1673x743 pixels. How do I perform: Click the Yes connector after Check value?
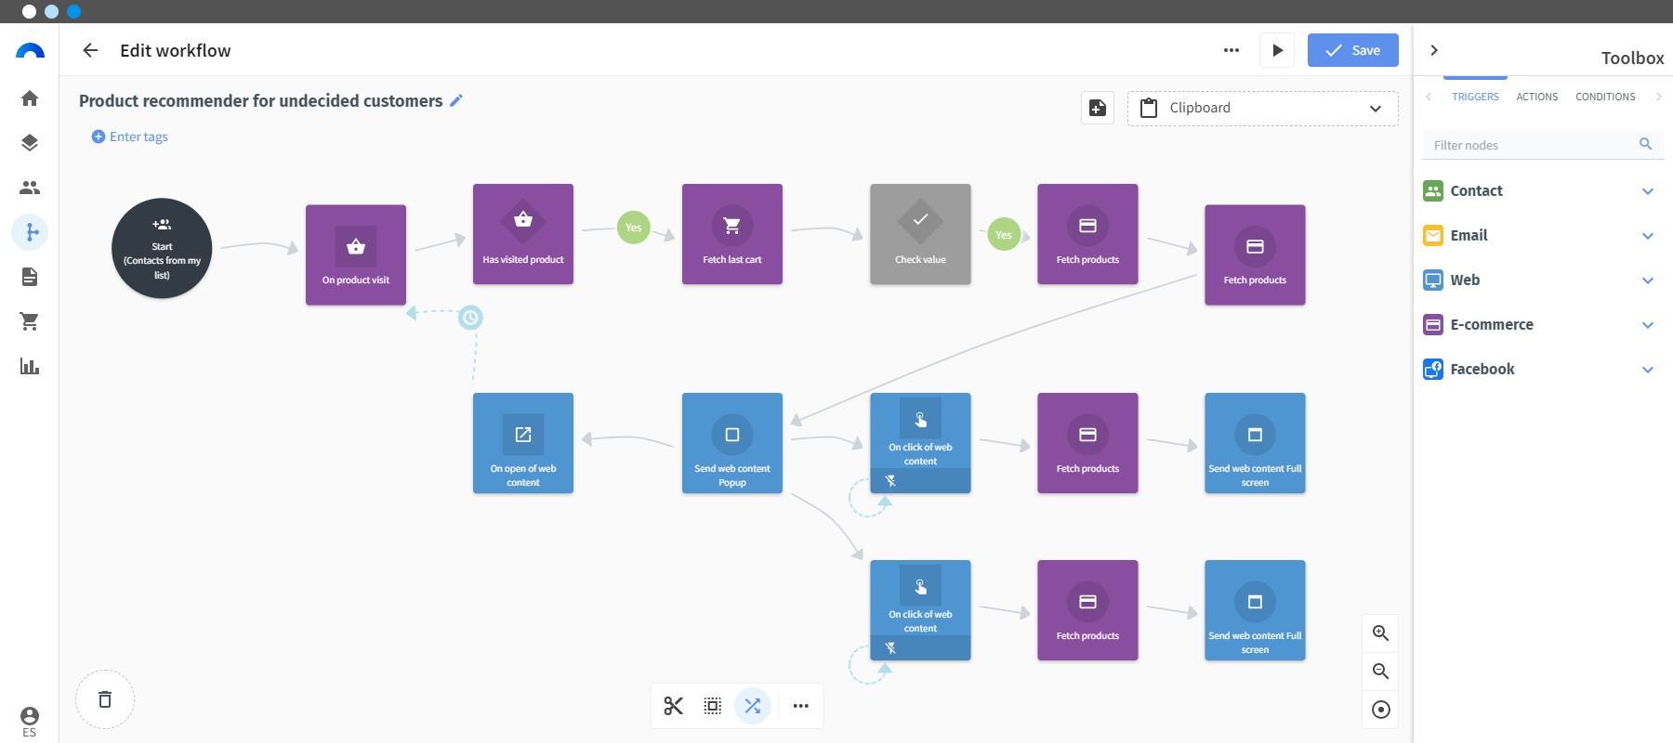(x=1004, y=234)
